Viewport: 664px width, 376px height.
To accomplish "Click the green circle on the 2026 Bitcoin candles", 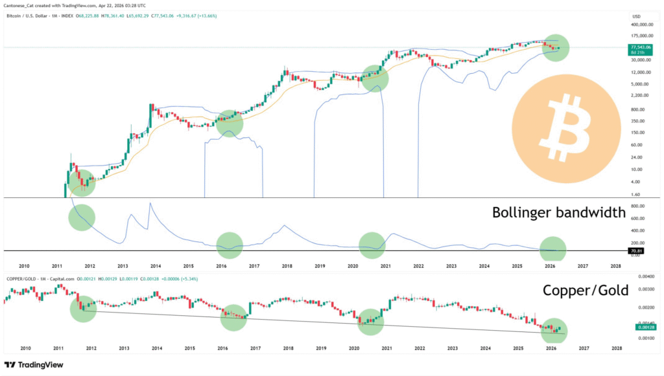I will pyautogui.click(x=556, y=48).
